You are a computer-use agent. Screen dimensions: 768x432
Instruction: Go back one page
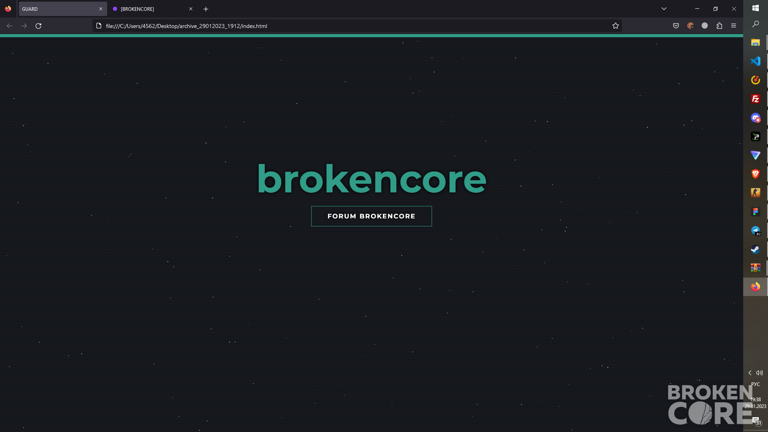pyautogui.click(x=10, y=26)
